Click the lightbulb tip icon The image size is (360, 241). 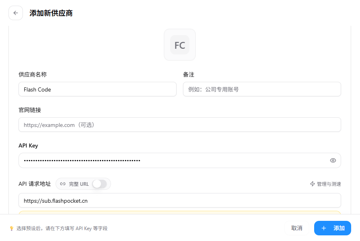coord(12,229)
